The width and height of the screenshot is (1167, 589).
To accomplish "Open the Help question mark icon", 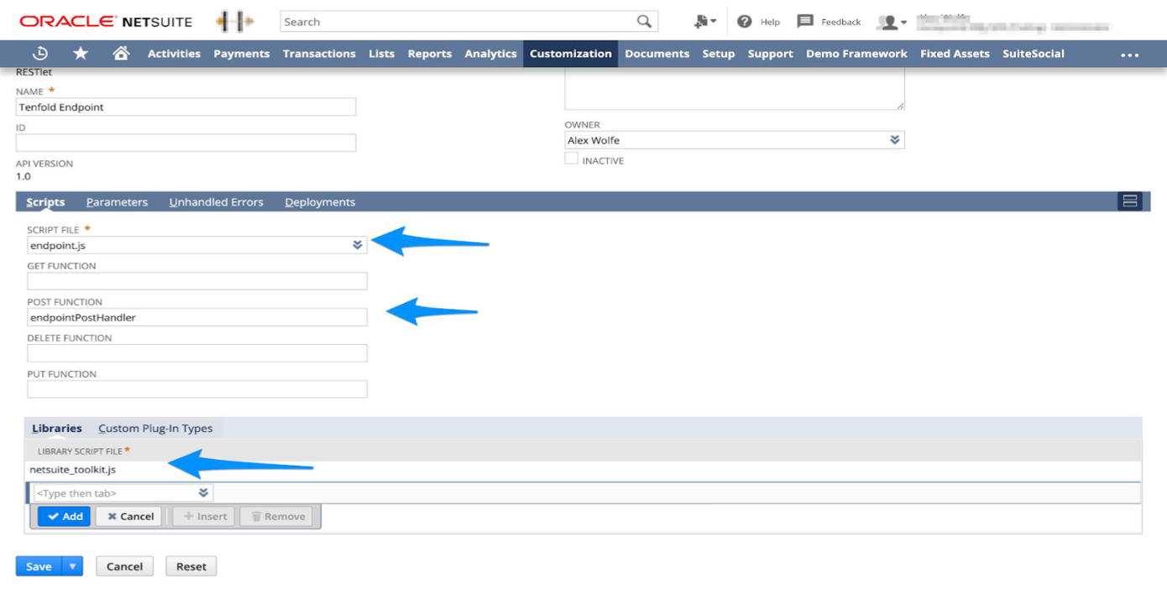I will 744,21.
